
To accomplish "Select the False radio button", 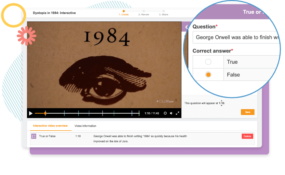I will click(x=208, y=75).
